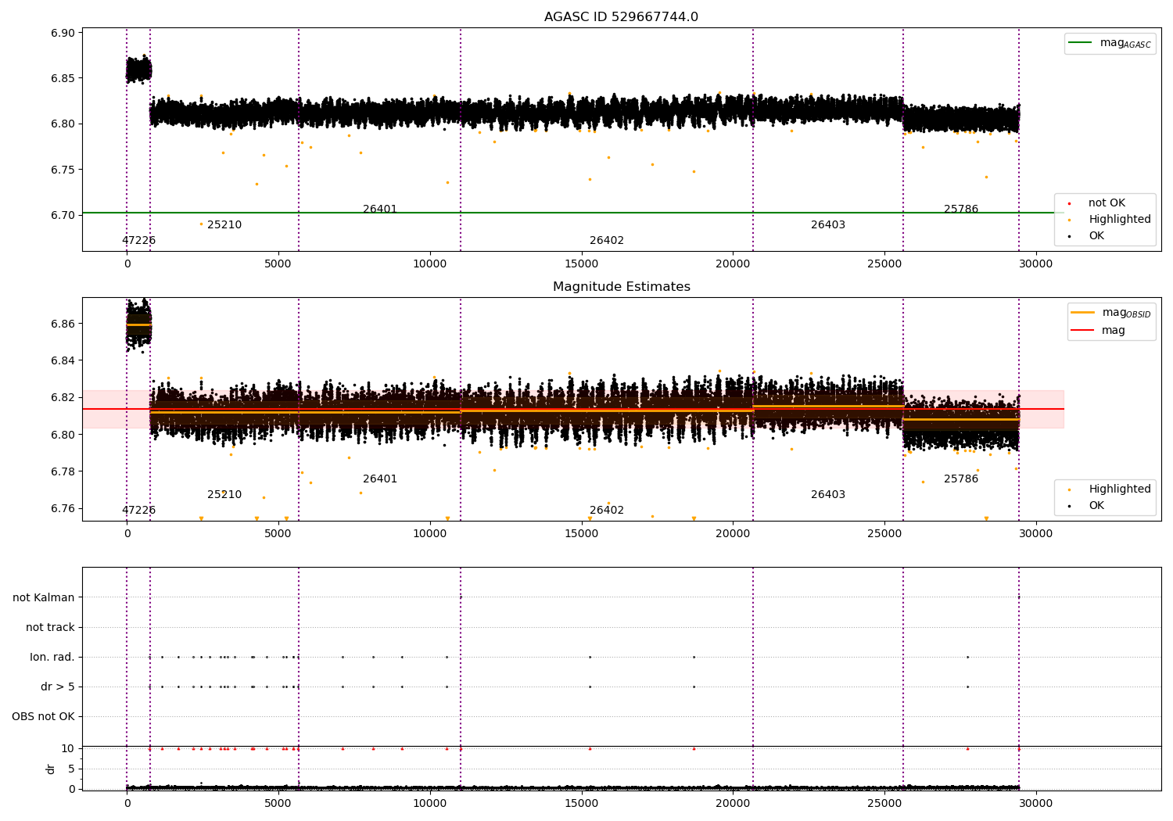
Task: Click OBSID label 26401 in top plot
Action: click(x=380, y=210)
